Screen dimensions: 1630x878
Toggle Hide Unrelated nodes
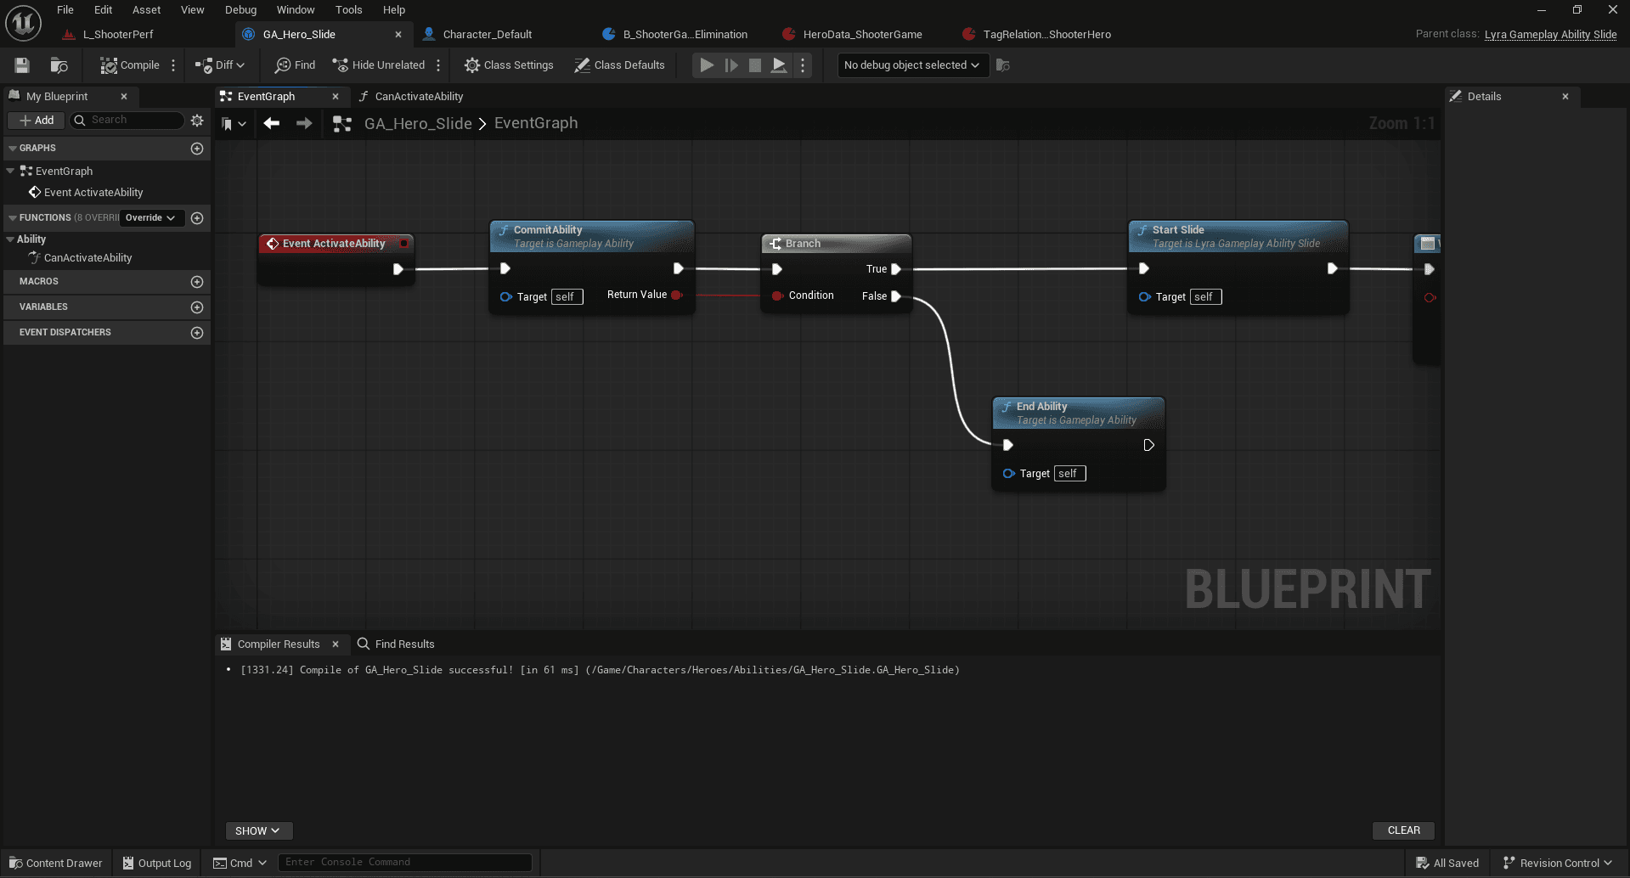tap(379, 65)
